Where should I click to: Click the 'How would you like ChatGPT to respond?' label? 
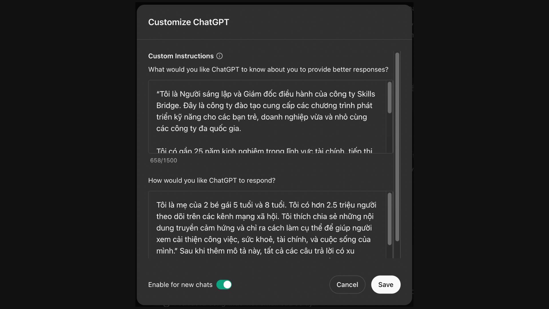click(x=212, y=181)
